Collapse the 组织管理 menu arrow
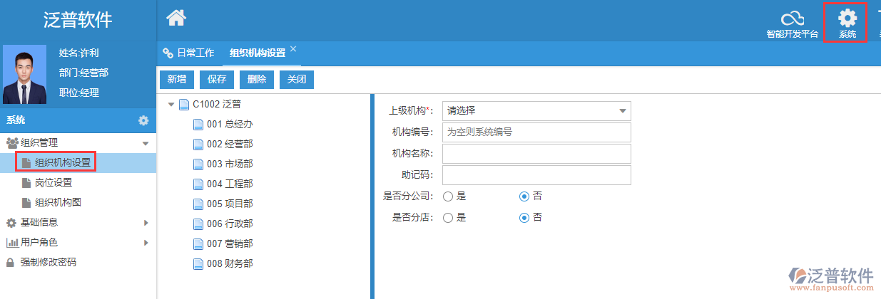The image size is (881, 299). point(146,143)
